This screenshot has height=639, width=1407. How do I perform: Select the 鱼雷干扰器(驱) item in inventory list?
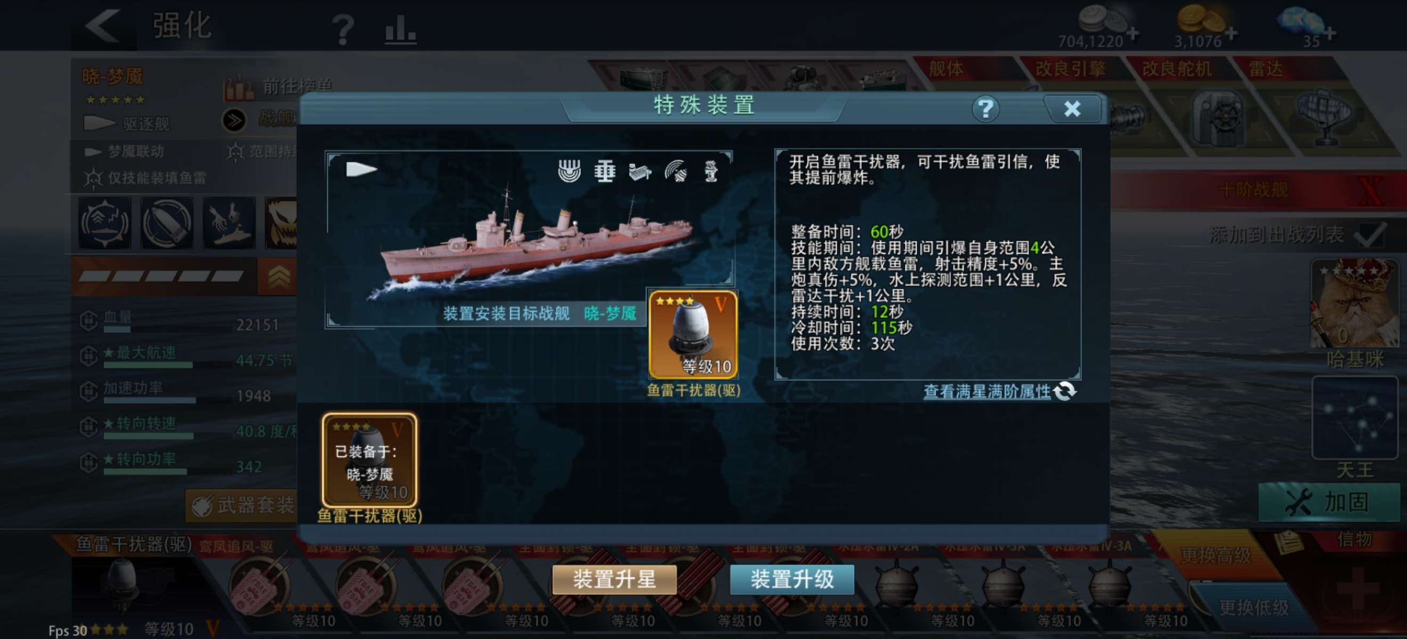click(x=369, y=460)
